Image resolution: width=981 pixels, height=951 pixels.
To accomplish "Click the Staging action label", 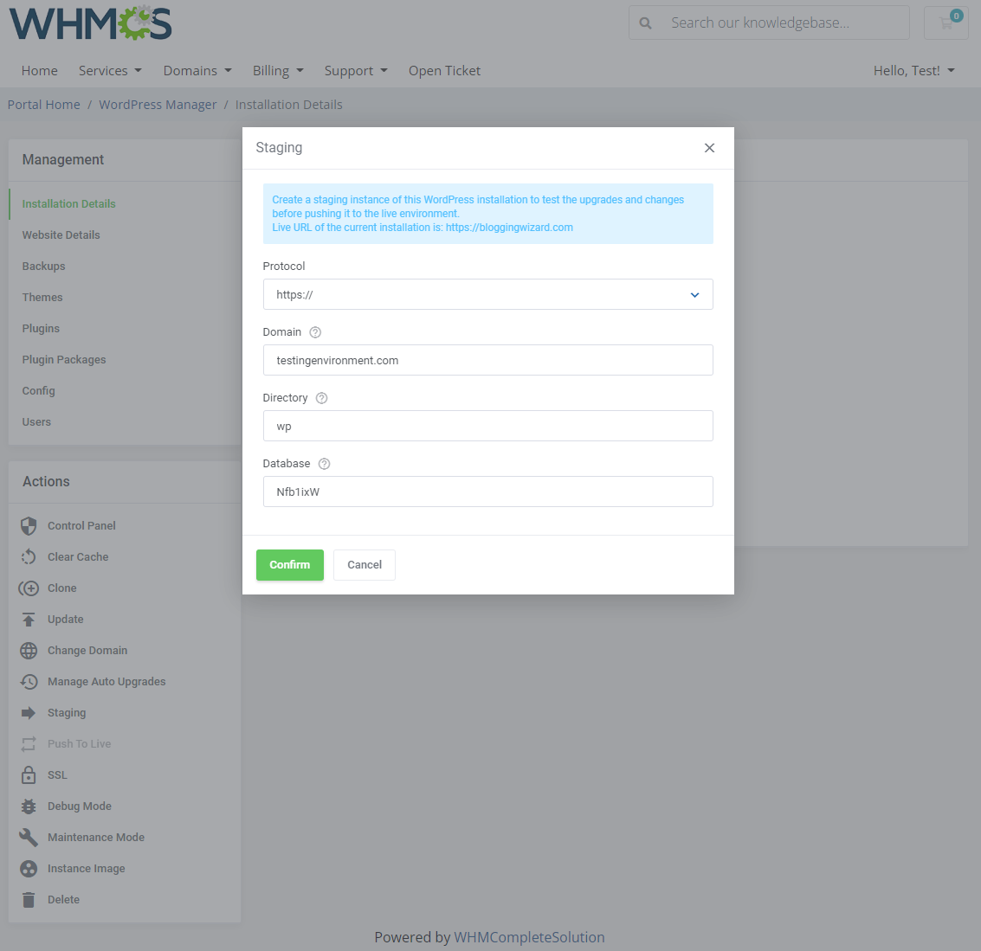I will (67, 713).
